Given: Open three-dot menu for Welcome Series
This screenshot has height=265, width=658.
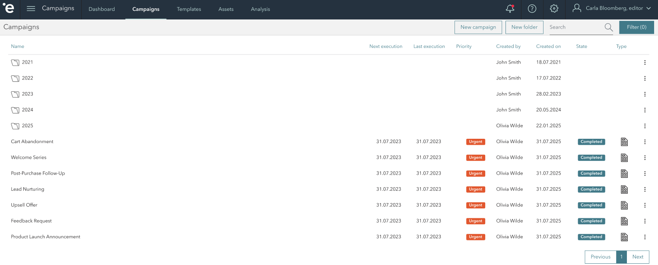Looking at the screenshot, I should (x=645, y=158).
